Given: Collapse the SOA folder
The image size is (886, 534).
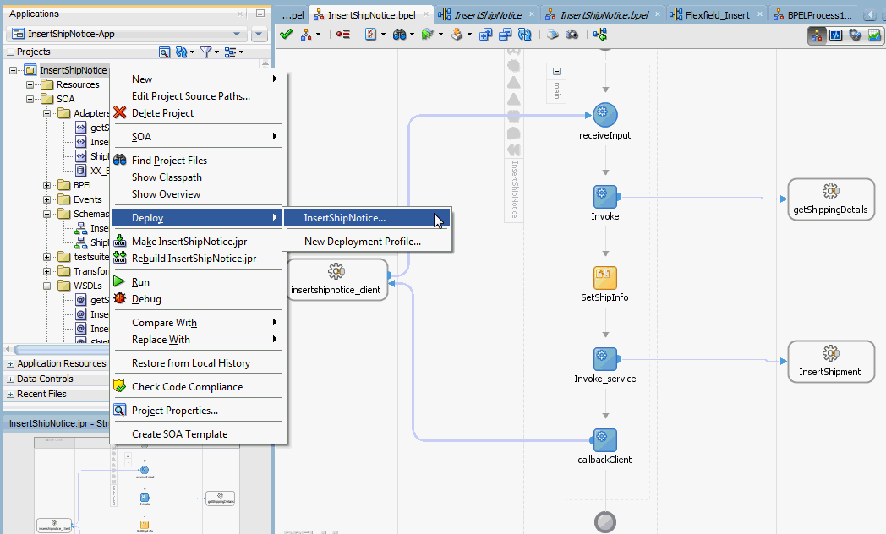Looking at the screenshot, I should [x=30, y=99].
